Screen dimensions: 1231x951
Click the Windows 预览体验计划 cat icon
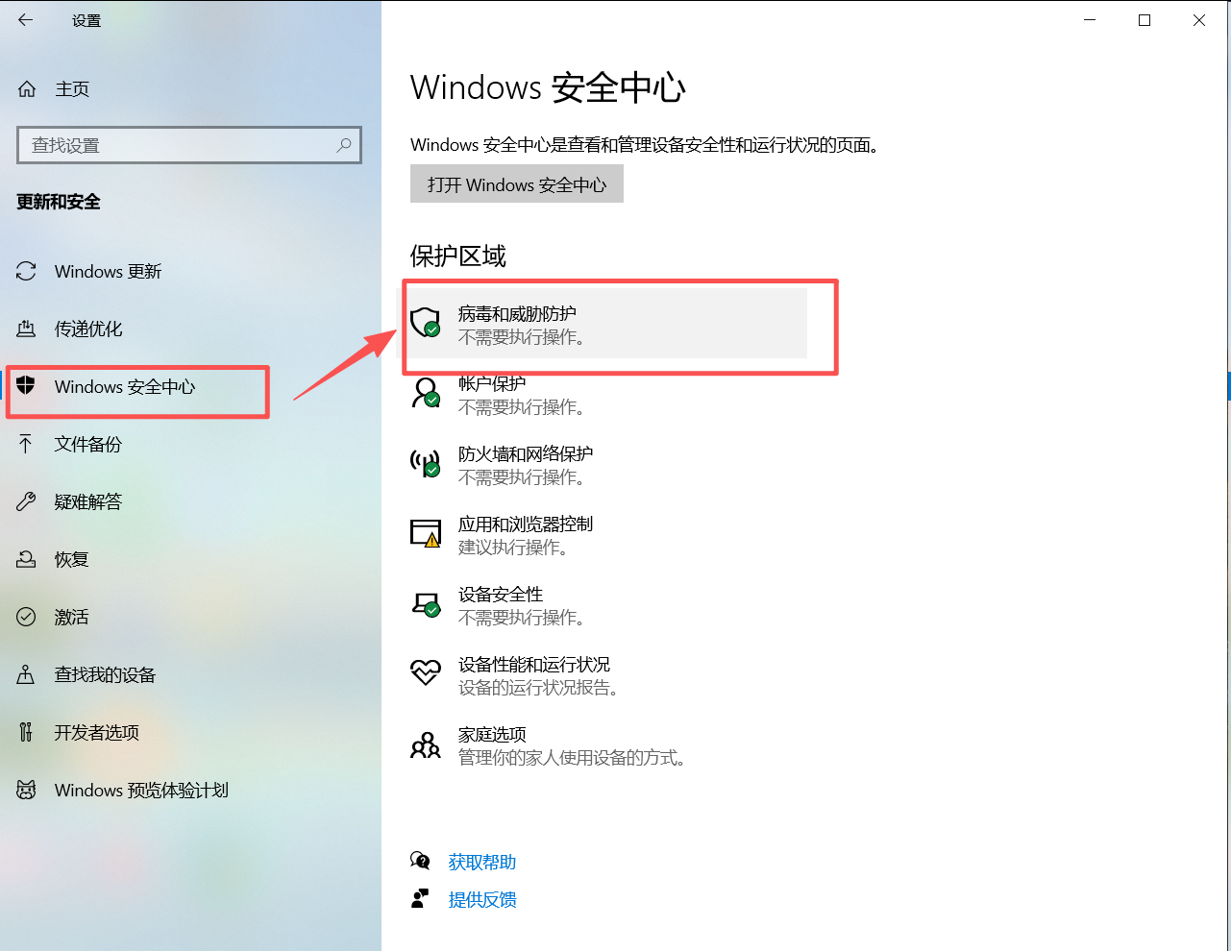[x=26, y=790]
